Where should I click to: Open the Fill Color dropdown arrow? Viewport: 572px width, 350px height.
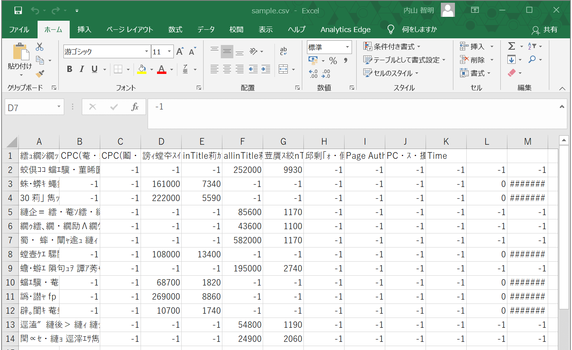pos(151,69)
